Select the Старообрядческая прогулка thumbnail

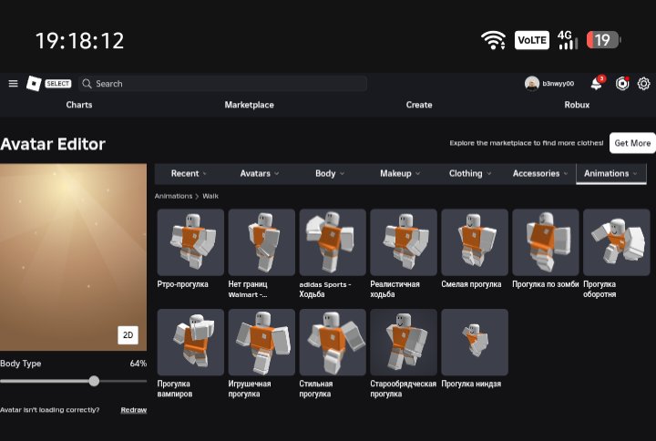click(404, 343)
